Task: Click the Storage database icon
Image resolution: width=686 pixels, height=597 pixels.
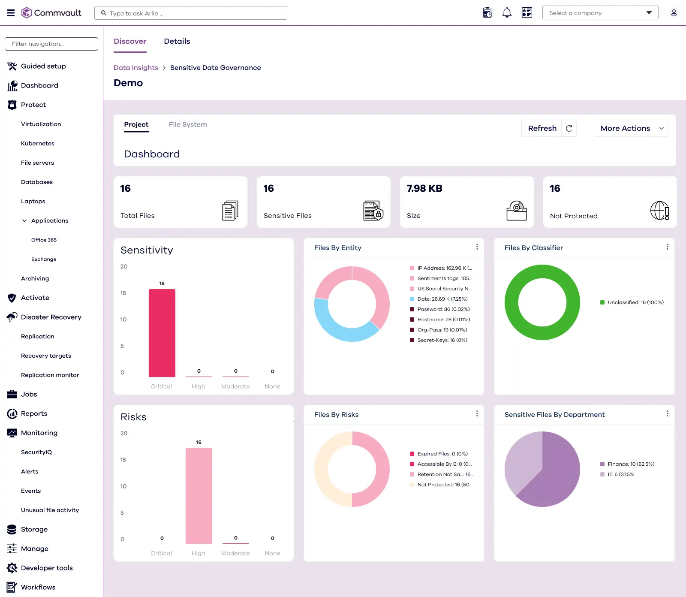Action: [x=12, y=529]
